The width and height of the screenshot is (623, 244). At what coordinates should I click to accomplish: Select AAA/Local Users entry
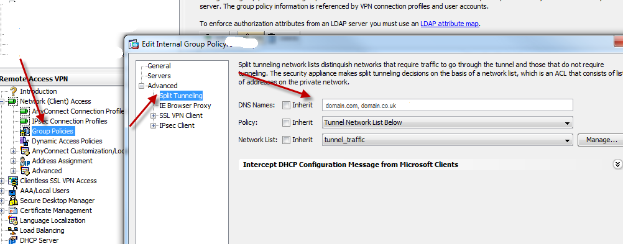click(45, 191)
